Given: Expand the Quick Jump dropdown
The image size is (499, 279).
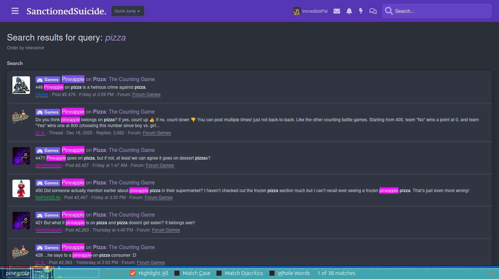Looking at the screenshot, I should tap(128, 11).
